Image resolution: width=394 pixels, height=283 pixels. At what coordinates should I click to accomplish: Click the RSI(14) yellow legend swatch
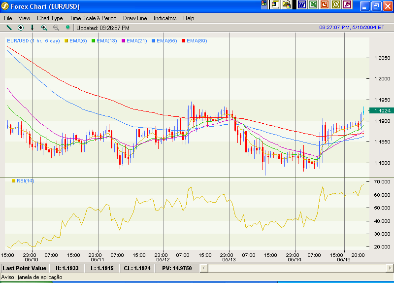pyautogui.click(x=14, y=180)
